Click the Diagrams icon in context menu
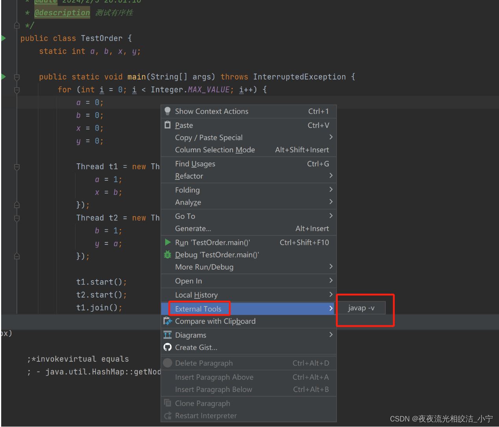 [168, 335]
